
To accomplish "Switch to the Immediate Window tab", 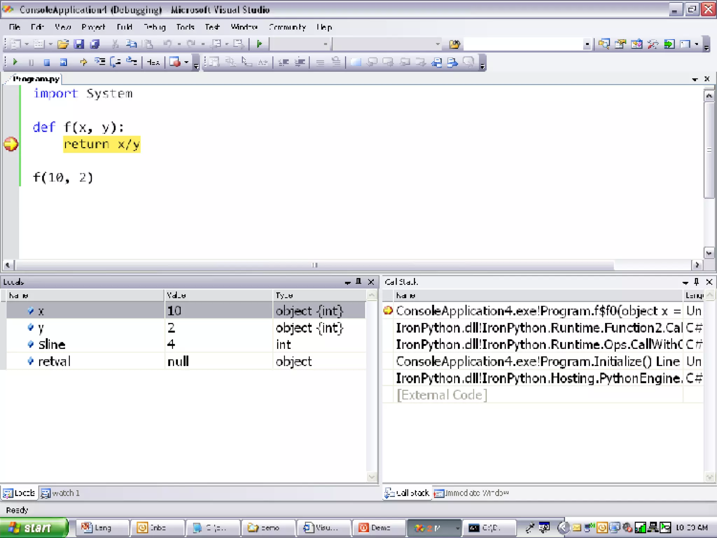I will tap(472, 493).
